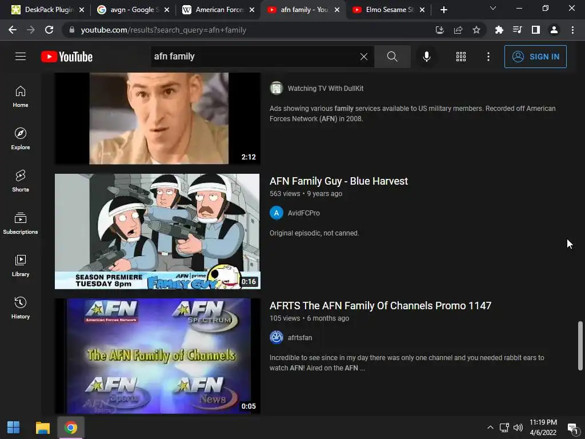Open AFRTS AFN Family Of Channels Promo title
Image resolution: width=585 pixels, height=439 pixels.
380,306
